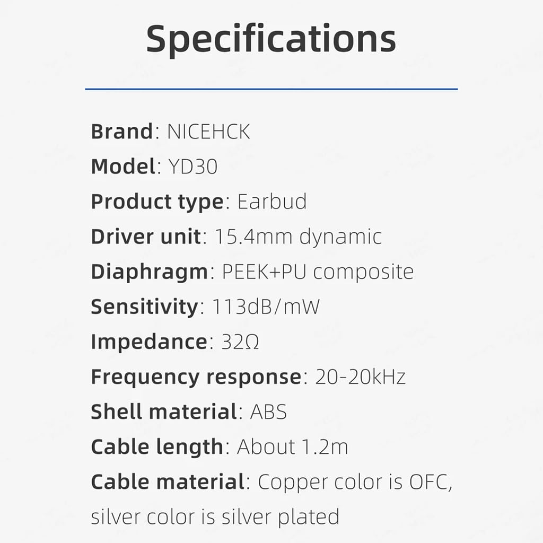Select the Impedance label
Image resolution: width=543 pixels, height=543 pixels.
point(149,341)
